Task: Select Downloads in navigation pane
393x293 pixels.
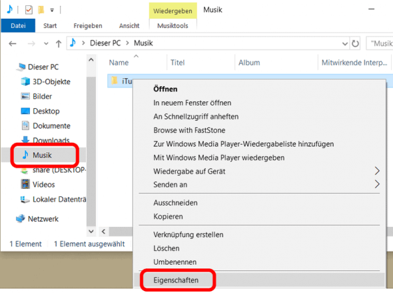Action: pyautogui.click(x=51, y=140)
